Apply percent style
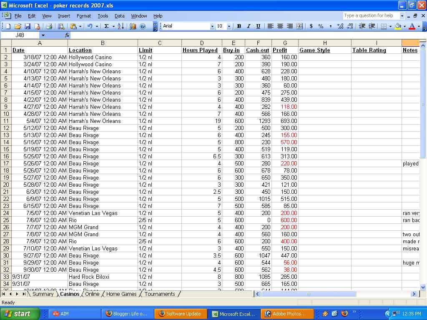Screen dimensions: 427x320 click(321, 26)
